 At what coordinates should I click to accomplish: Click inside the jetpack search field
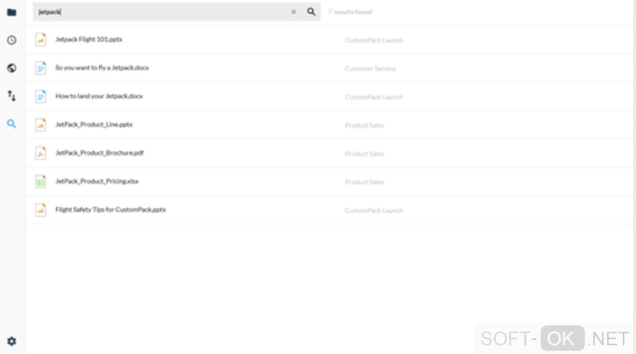point(162,12)
